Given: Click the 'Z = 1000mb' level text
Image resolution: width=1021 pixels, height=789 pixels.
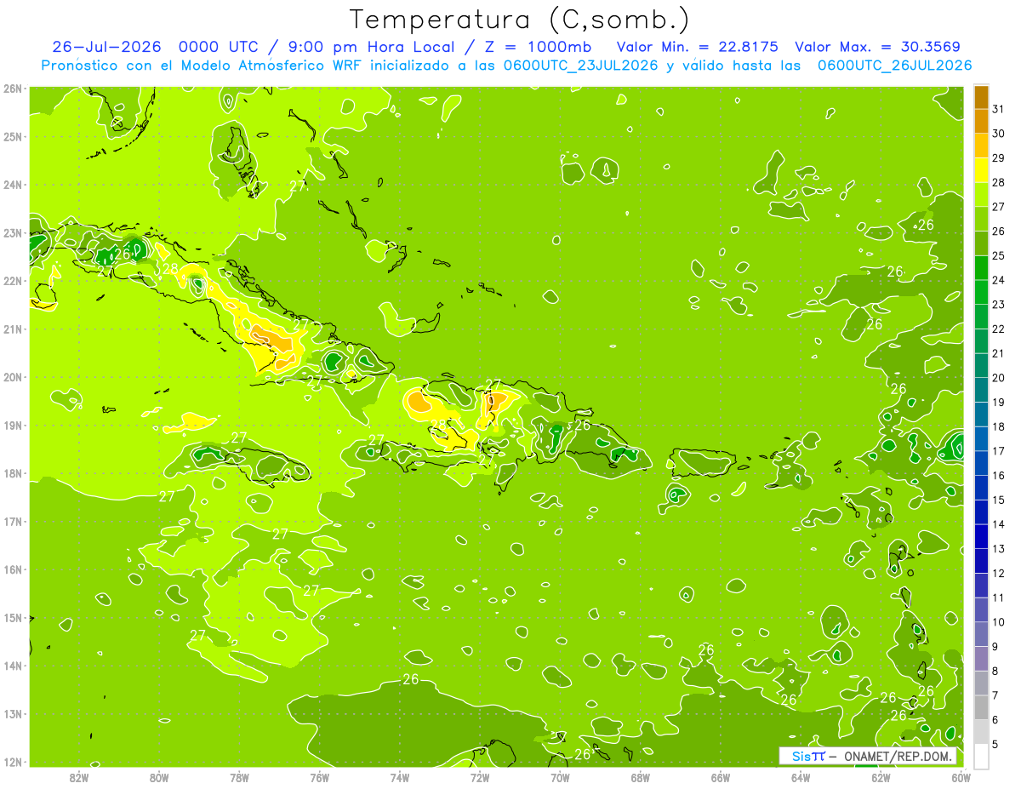Looking at the screenshot, I should pyautogui.click(x=537, y=47).
